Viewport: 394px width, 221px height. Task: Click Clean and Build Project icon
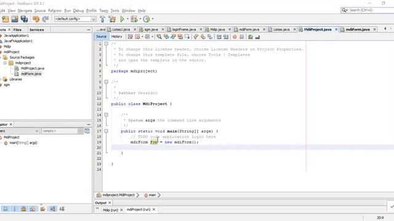coord(112,19)
